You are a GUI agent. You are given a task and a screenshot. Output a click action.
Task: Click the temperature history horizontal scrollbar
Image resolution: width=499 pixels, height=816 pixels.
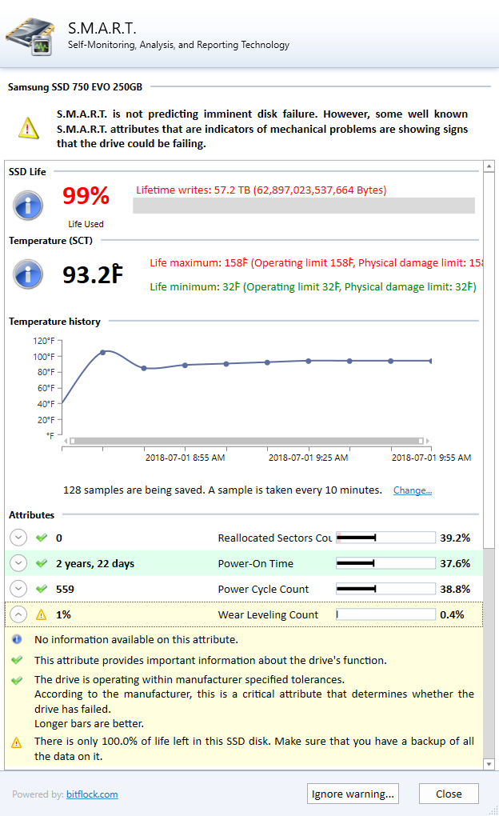pyautogui.click(x=246, y=441)
